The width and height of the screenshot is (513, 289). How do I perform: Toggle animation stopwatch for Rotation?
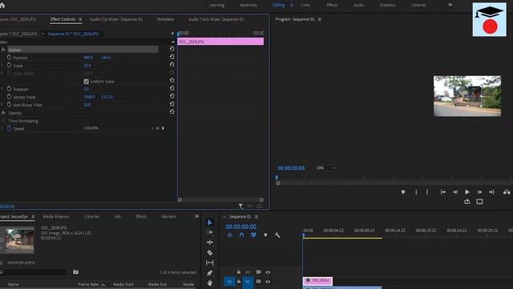pyautogui.click(x=9, y=89)
